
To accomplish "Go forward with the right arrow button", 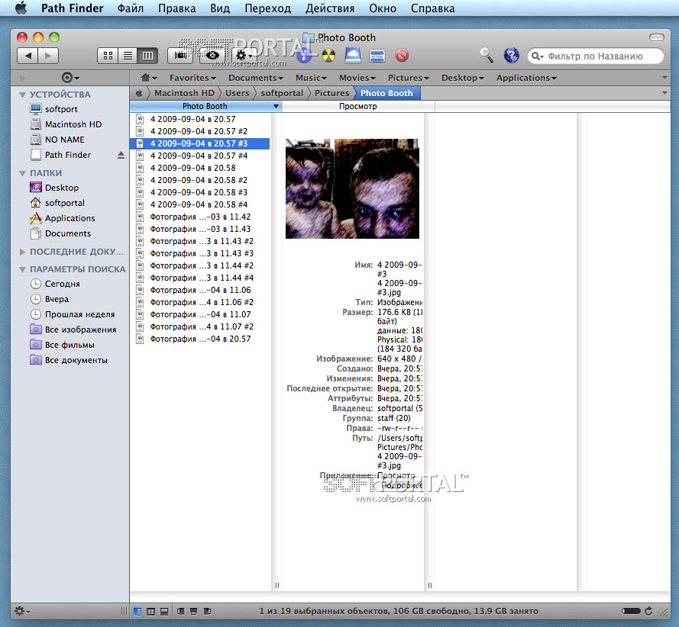I will 48,56.
